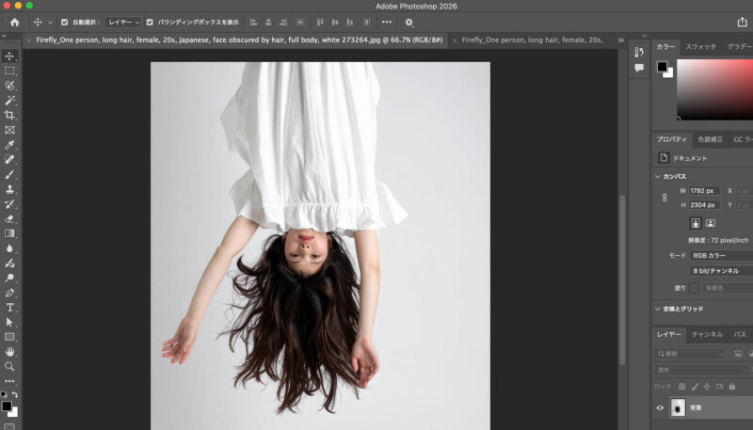The height and width of the screenshot is (430, 753).
Task: Toggle lock image pixels brush icon
Action: (x=695, y=387)
